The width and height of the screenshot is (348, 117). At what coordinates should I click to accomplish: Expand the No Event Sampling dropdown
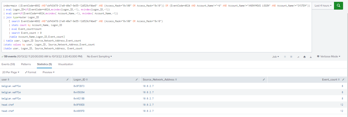click(99, 56)
